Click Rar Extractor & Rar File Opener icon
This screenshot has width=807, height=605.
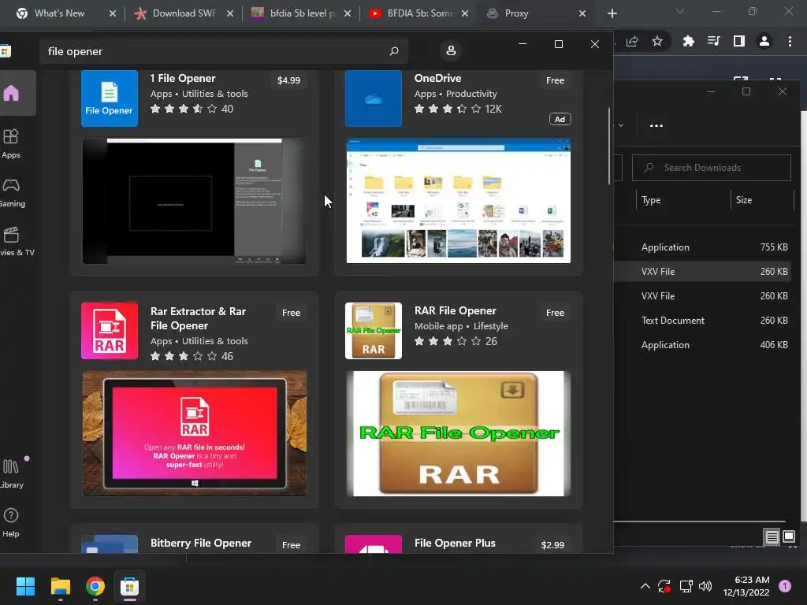(x=110, y=330)
